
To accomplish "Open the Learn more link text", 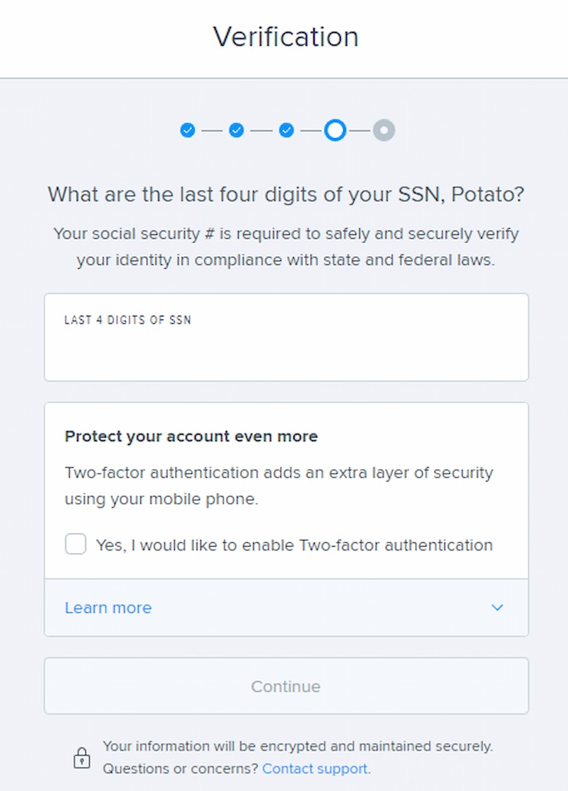I will (108, 607).
